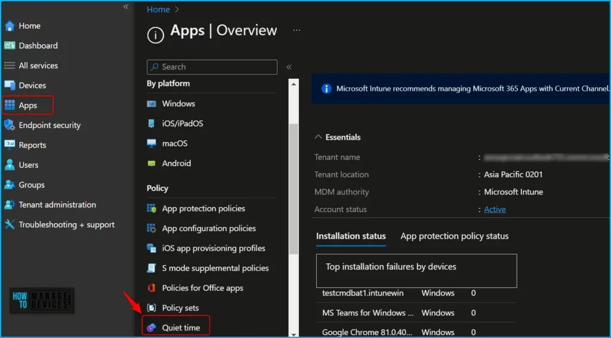Click the Active account status link

(x=495, y=210)
